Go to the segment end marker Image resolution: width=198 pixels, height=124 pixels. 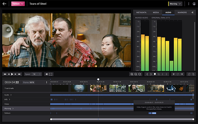tap(182, 74)
